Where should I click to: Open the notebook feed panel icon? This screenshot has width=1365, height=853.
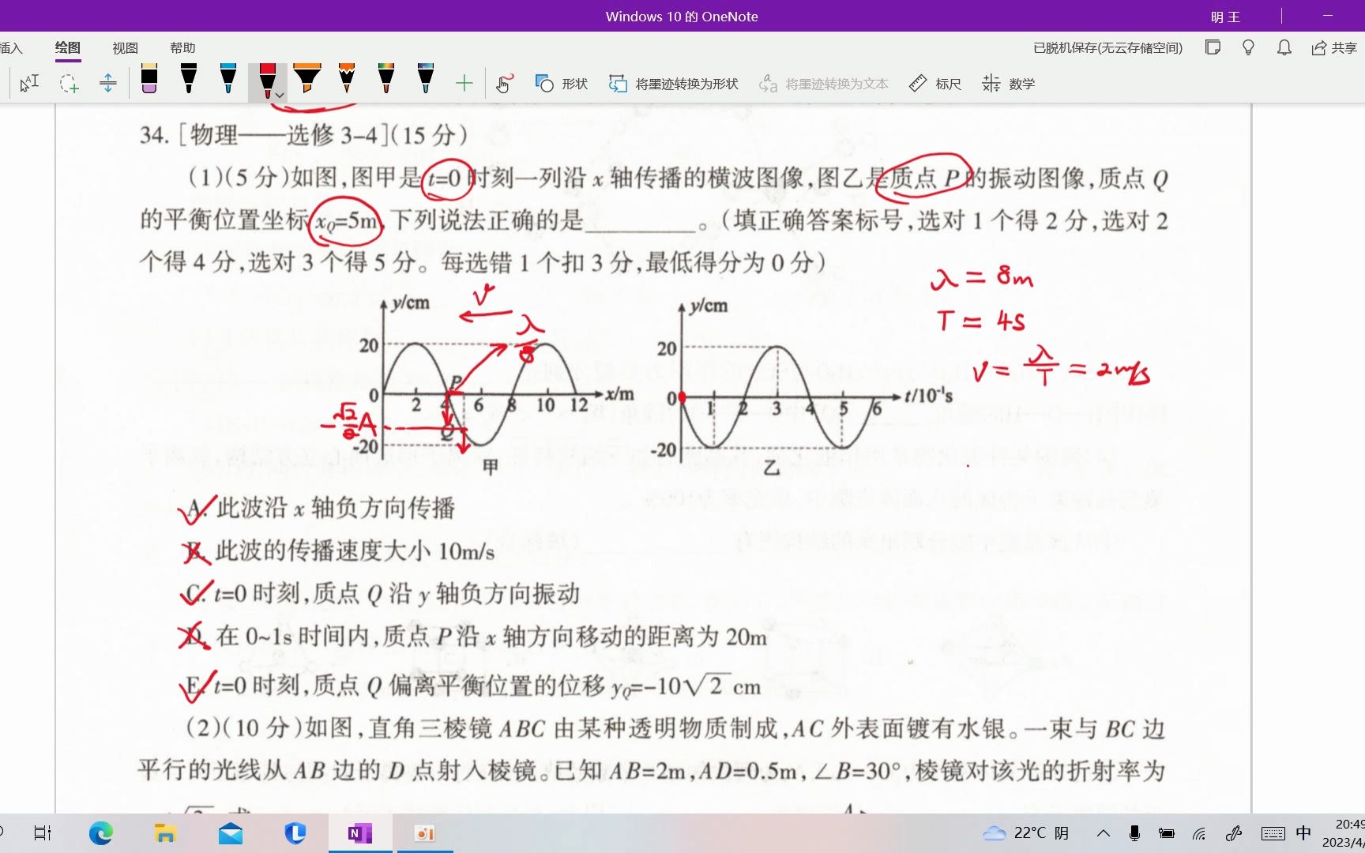pyautogui.click(x=1213, y=48)
